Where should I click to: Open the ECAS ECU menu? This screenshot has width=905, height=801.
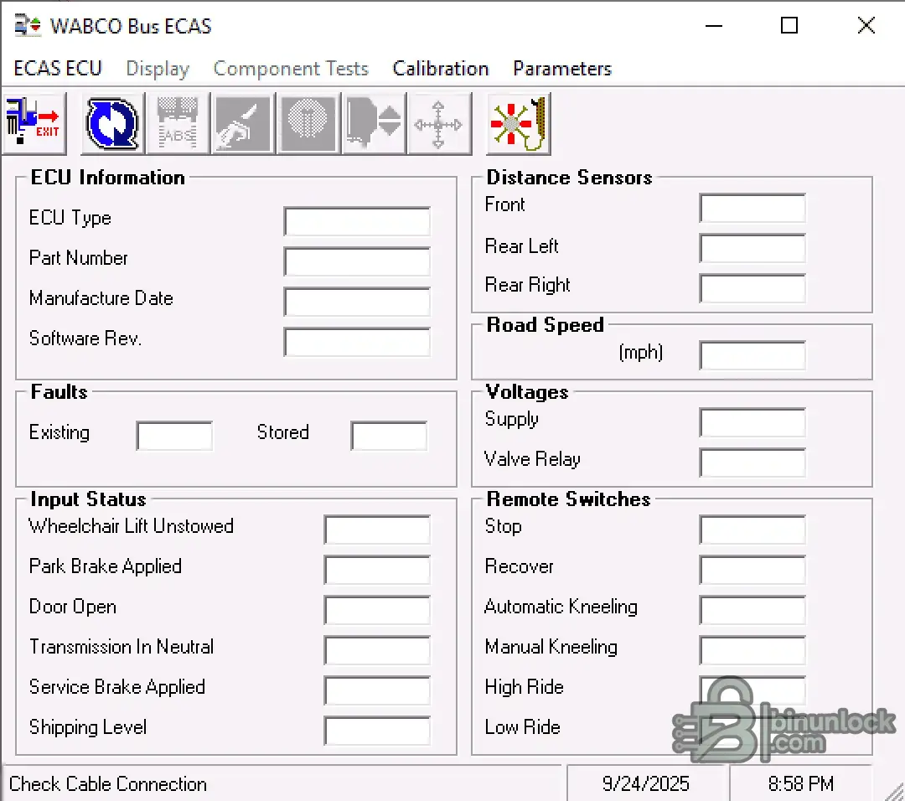pos(58,68)
